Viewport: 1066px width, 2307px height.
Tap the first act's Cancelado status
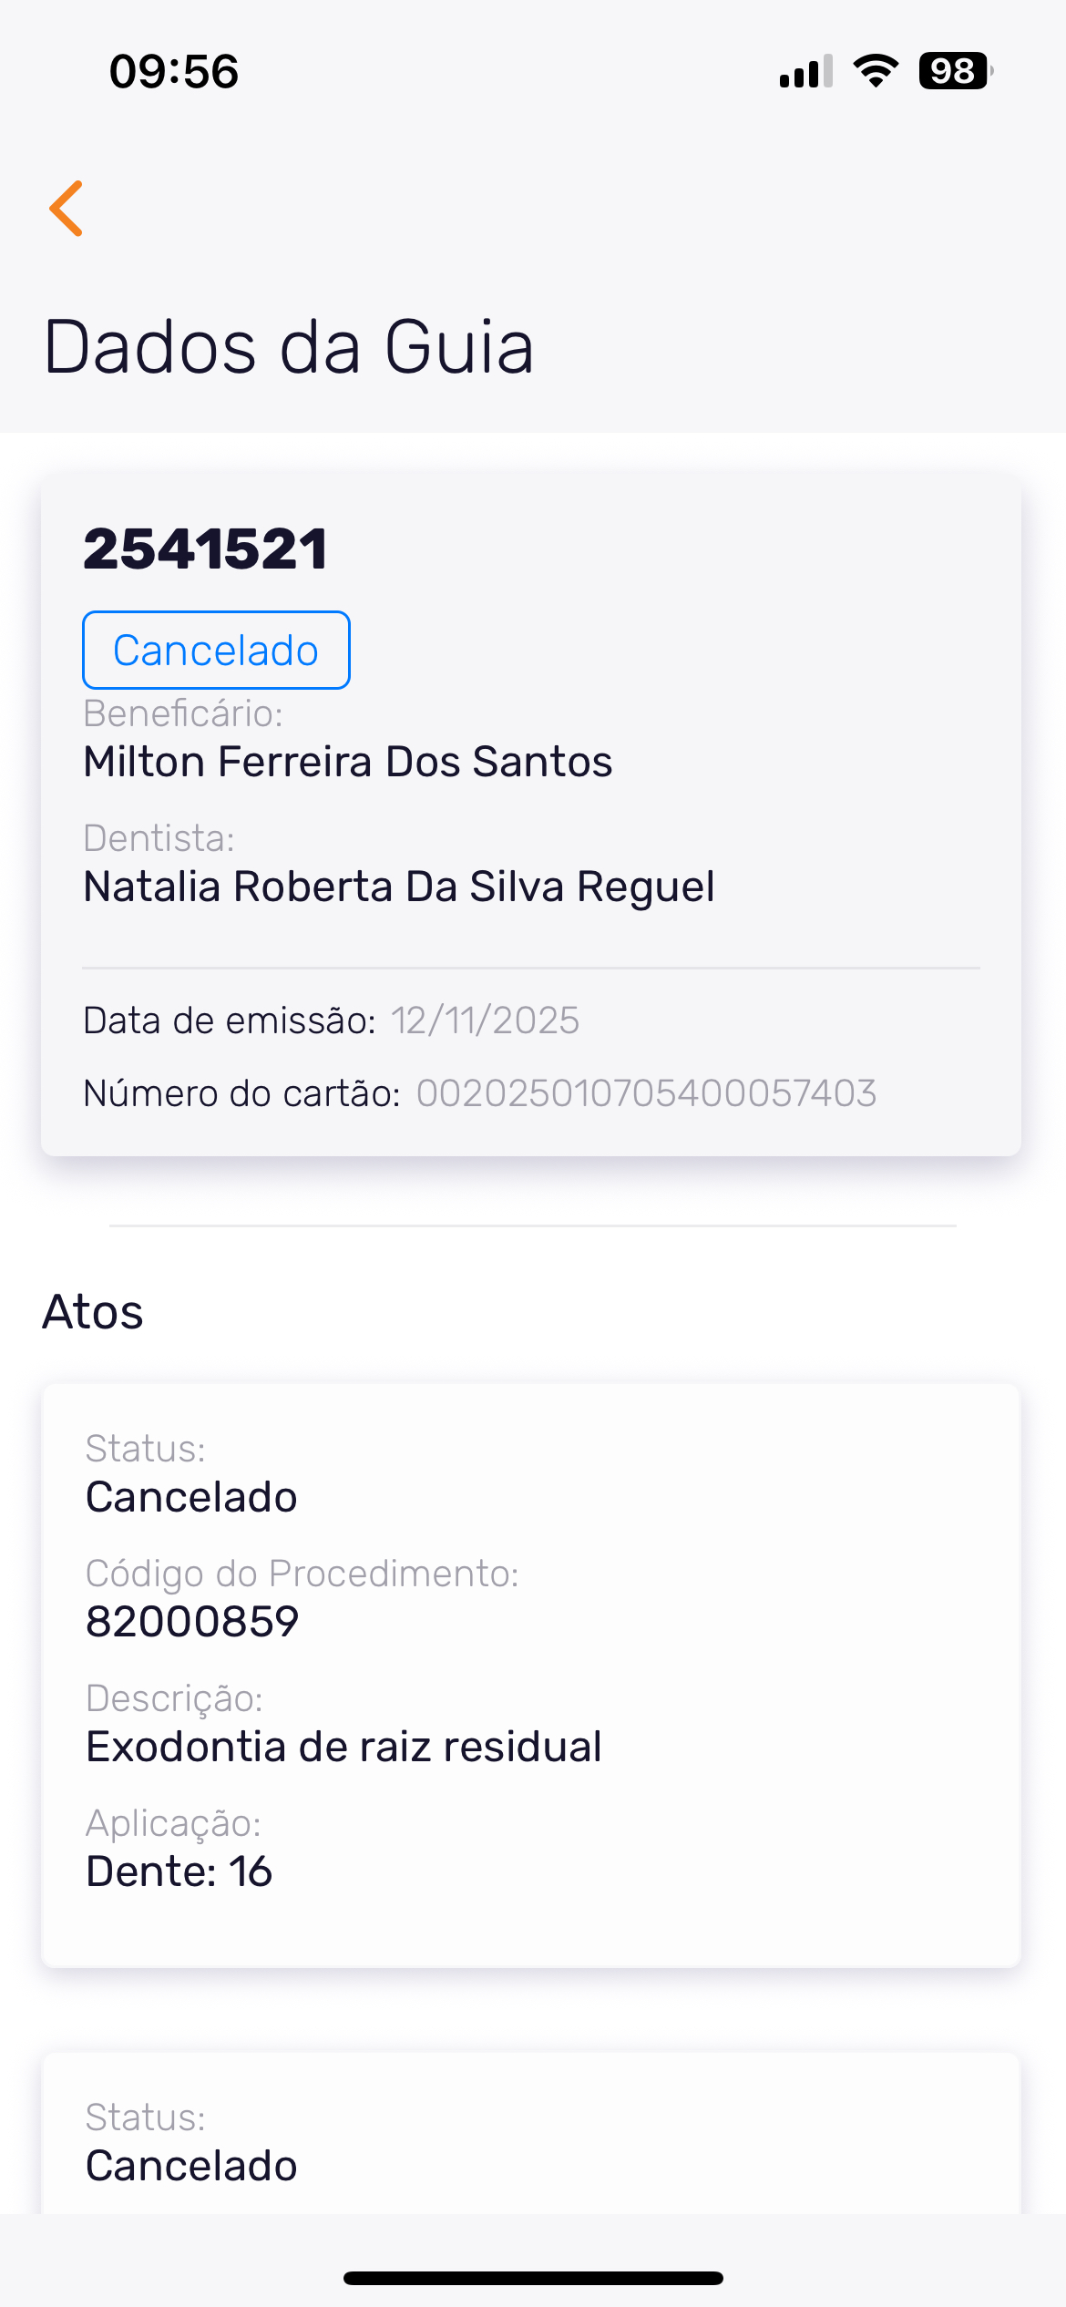[191, 1497]
